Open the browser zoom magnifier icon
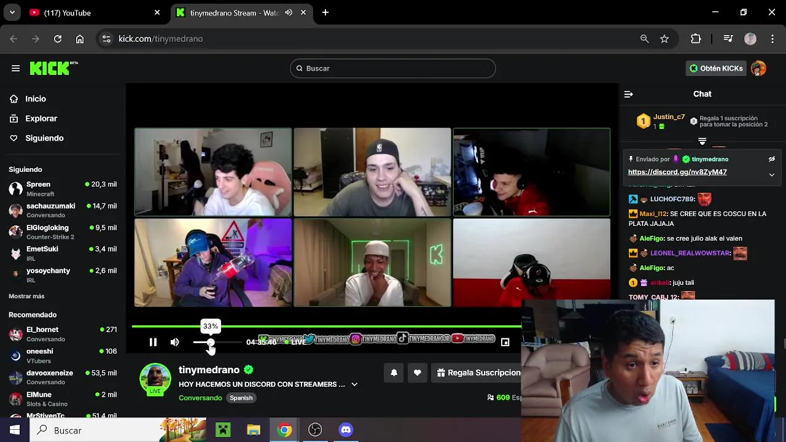This screenshot has width=786, height=442. tap(644, 39)
